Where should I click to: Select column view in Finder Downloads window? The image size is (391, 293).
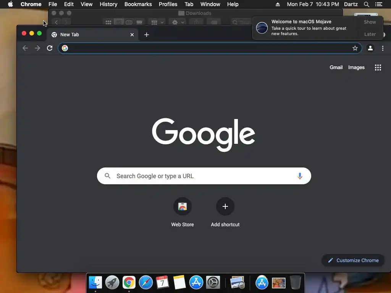tap(129, 22)
